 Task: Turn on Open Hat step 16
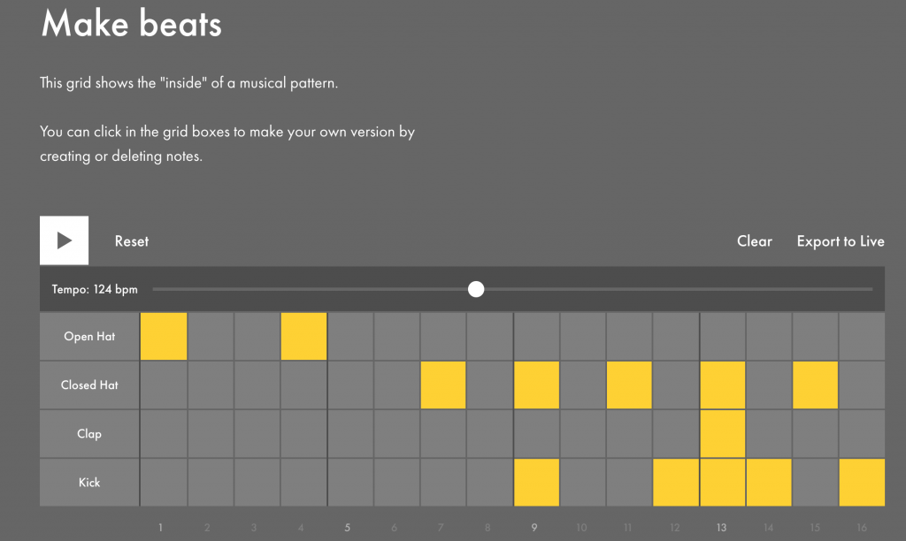862,336
